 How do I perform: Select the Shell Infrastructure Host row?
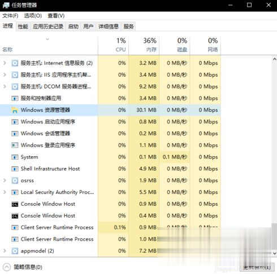point(110,169)
